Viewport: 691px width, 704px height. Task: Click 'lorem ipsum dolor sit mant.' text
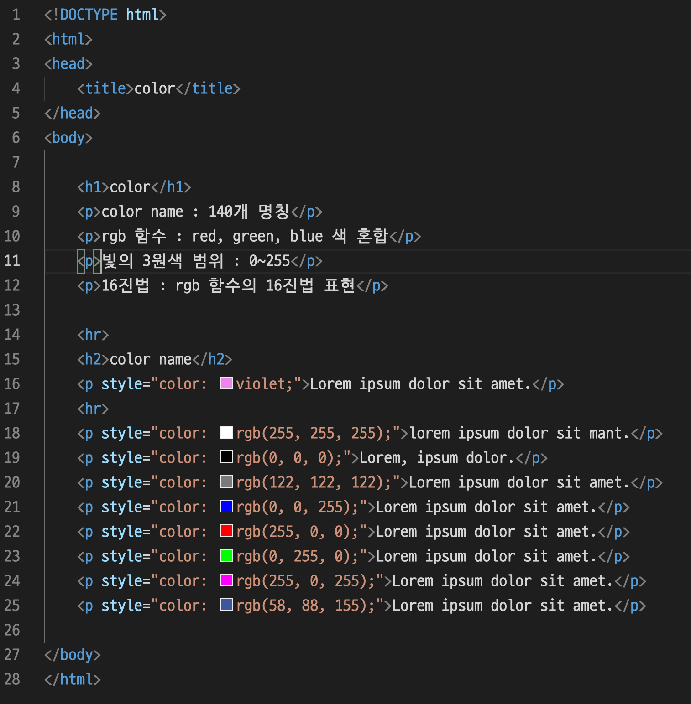(x=520, y=433)
